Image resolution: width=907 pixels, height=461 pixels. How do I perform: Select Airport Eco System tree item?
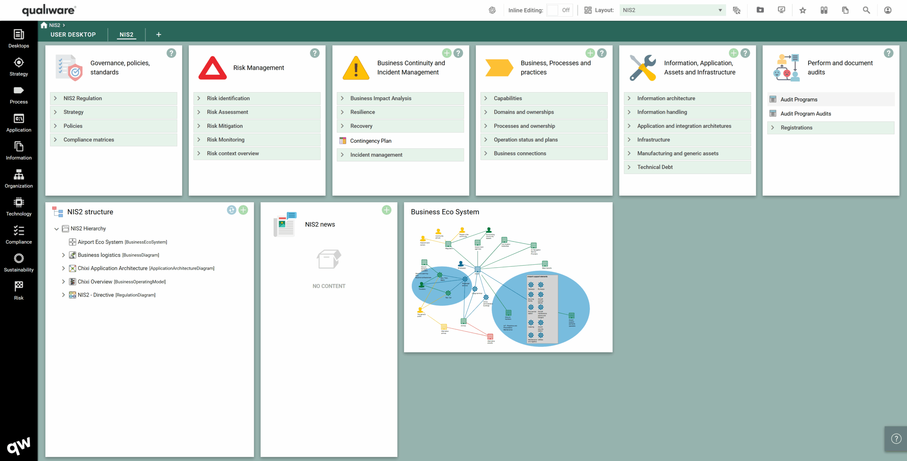click(100, 242)
